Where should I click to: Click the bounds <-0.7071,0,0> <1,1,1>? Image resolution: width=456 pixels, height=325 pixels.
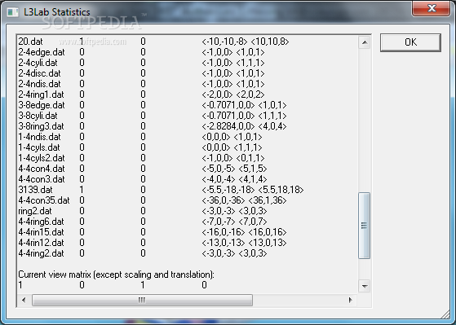click(x=244, y=116)
